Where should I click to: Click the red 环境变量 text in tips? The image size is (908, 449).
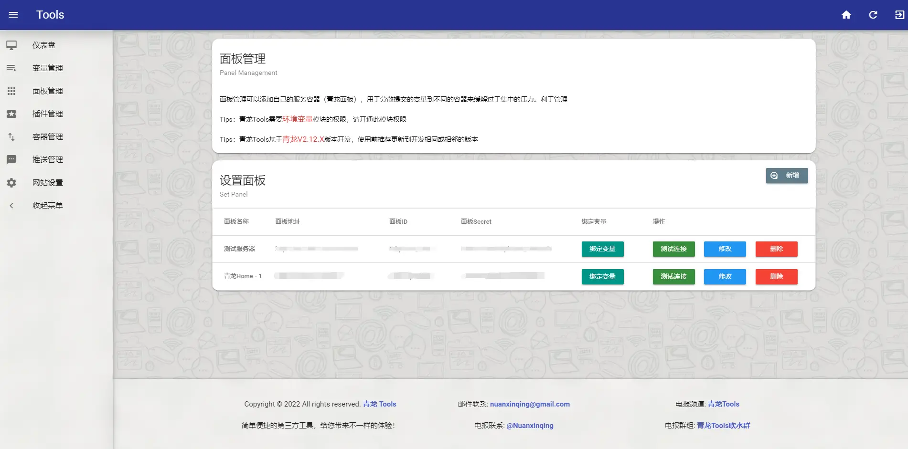[297, 119]
